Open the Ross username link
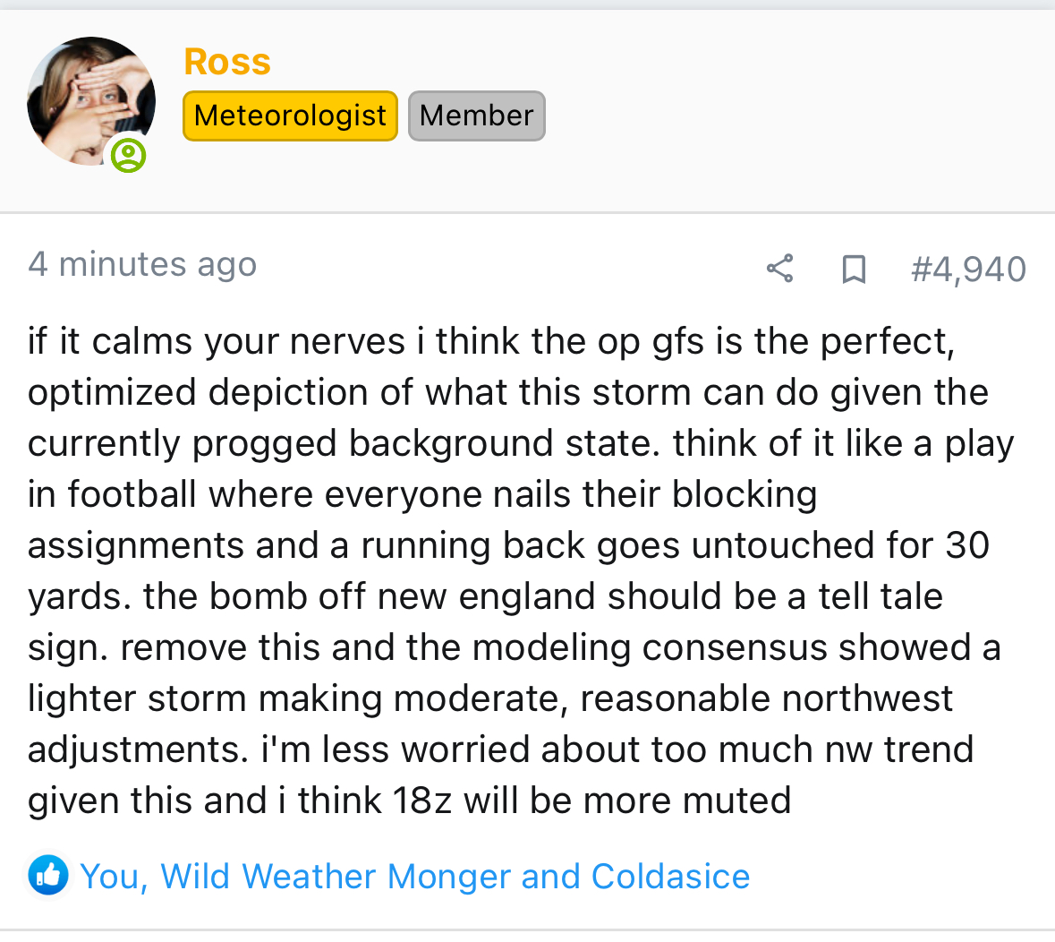1055x942 pixels. click(227, 62)
